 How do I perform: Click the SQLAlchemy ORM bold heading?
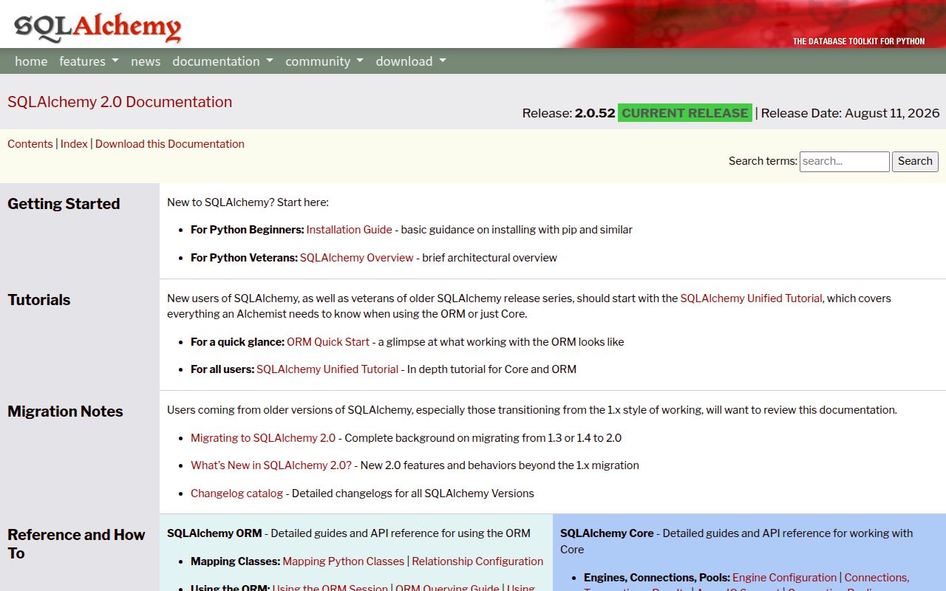coord(214,533)
